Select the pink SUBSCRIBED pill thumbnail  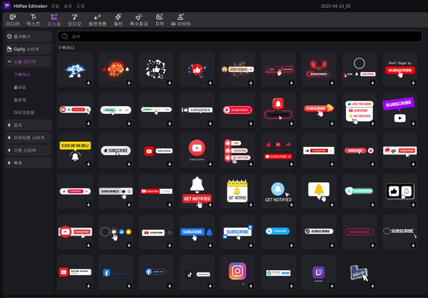coord(237,110)
